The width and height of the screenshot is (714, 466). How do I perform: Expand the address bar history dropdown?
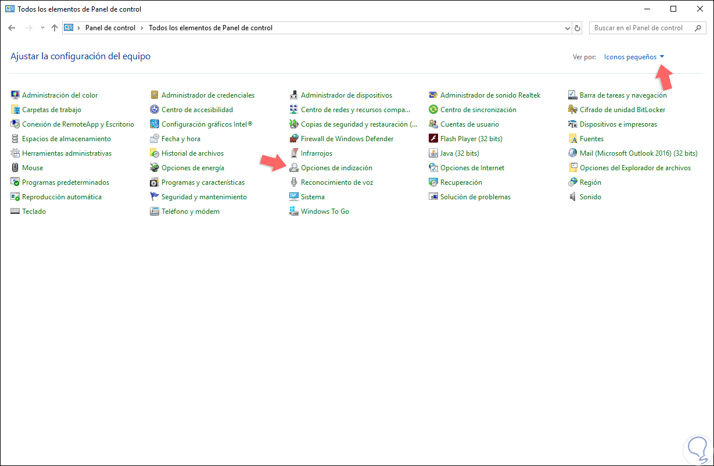pyautogui.click(x=568, y=28)
